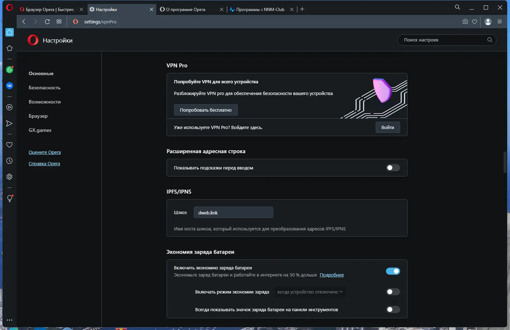Screen dimensions: 510x330
Task: Click the 'IPFS/IPNS' section heading
Action: point(179,192)
